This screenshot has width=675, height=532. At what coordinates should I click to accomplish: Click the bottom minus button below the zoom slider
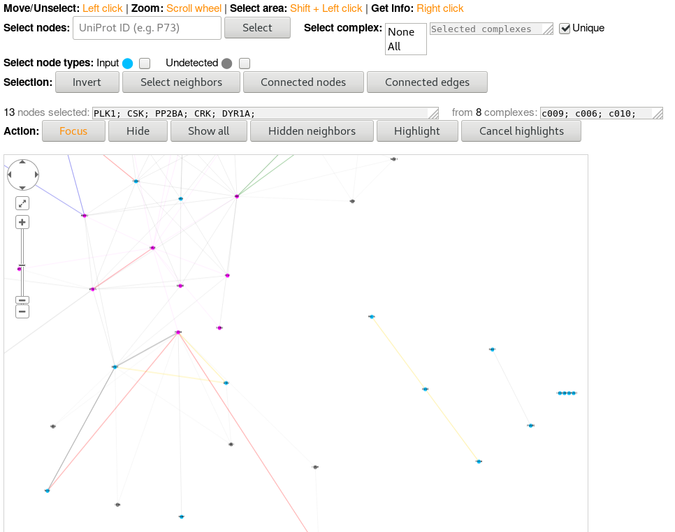(x=22, y=311)
